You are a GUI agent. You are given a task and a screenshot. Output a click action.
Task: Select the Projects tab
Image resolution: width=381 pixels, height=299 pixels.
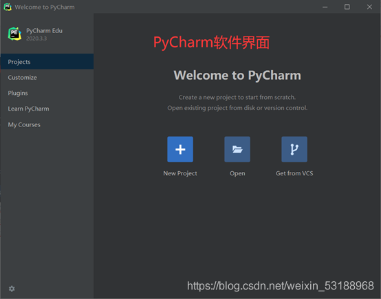tap(47, 62)
